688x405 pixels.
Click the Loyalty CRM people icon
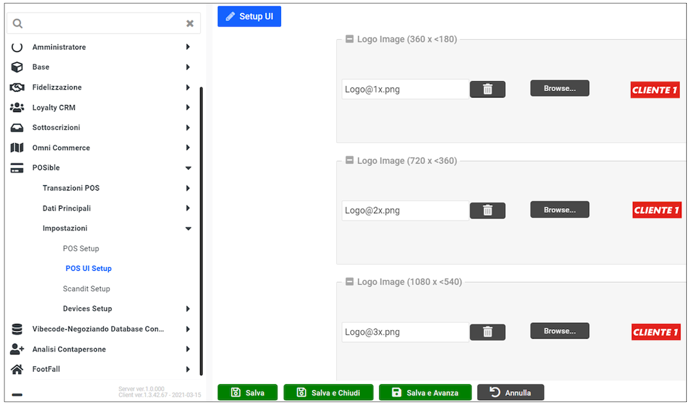(x=17, y=108)
